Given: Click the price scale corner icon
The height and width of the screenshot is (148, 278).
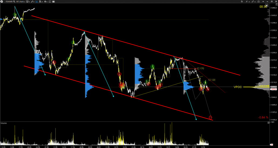Looking at the screenshot, I should 277,4.
